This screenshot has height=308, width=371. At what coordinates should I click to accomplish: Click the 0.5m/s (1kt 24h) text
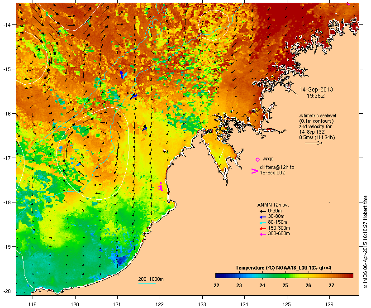pos(317,137)
